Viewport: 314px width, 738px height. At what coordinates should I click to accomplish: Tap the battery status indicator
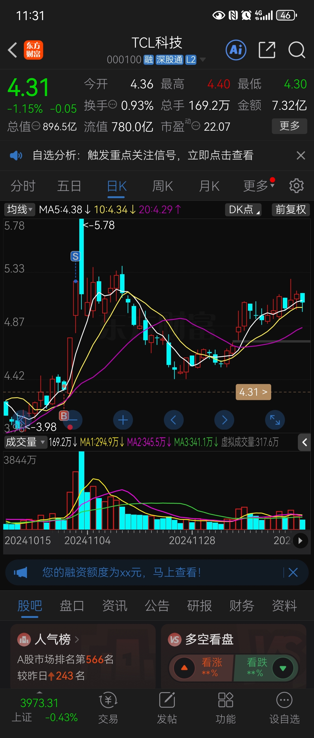(x=287, y=15)
